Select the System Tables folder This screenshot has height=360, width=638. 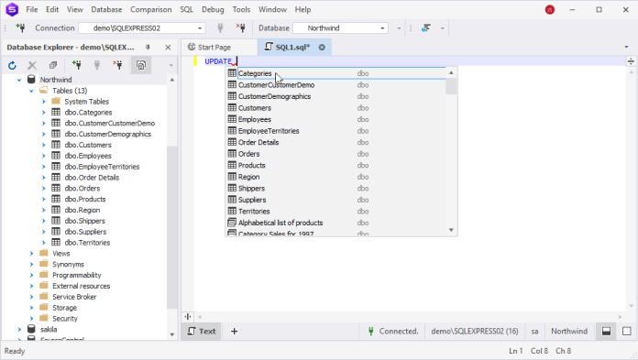[x=87, y=102]
